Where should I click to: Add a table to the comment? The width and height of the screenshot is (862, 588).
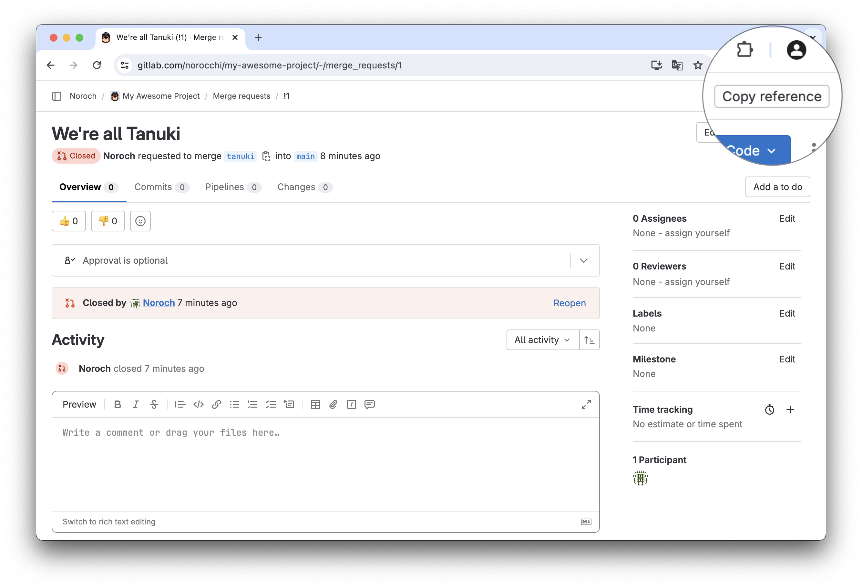pos(315,404)
